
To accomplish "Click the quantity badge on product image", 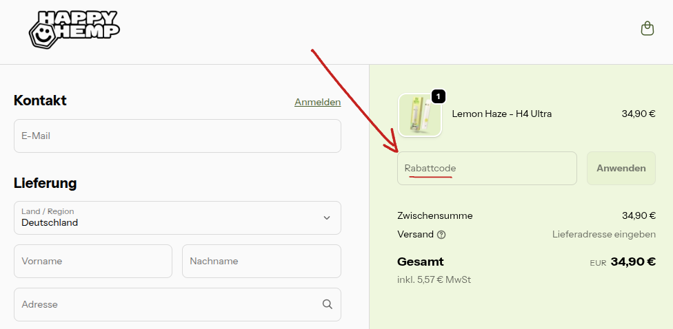I will coord(438,97).
